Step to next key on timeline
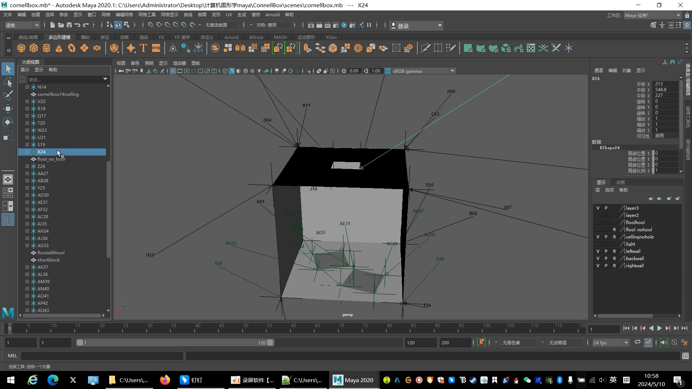 pos(667,328)
